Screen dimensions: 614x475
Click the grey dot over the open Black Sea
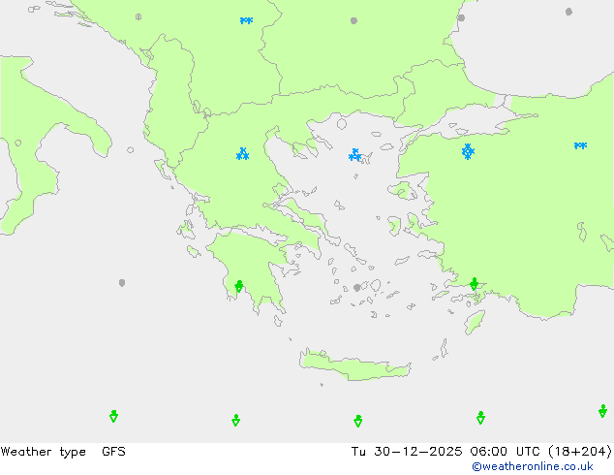click(569, 12)
